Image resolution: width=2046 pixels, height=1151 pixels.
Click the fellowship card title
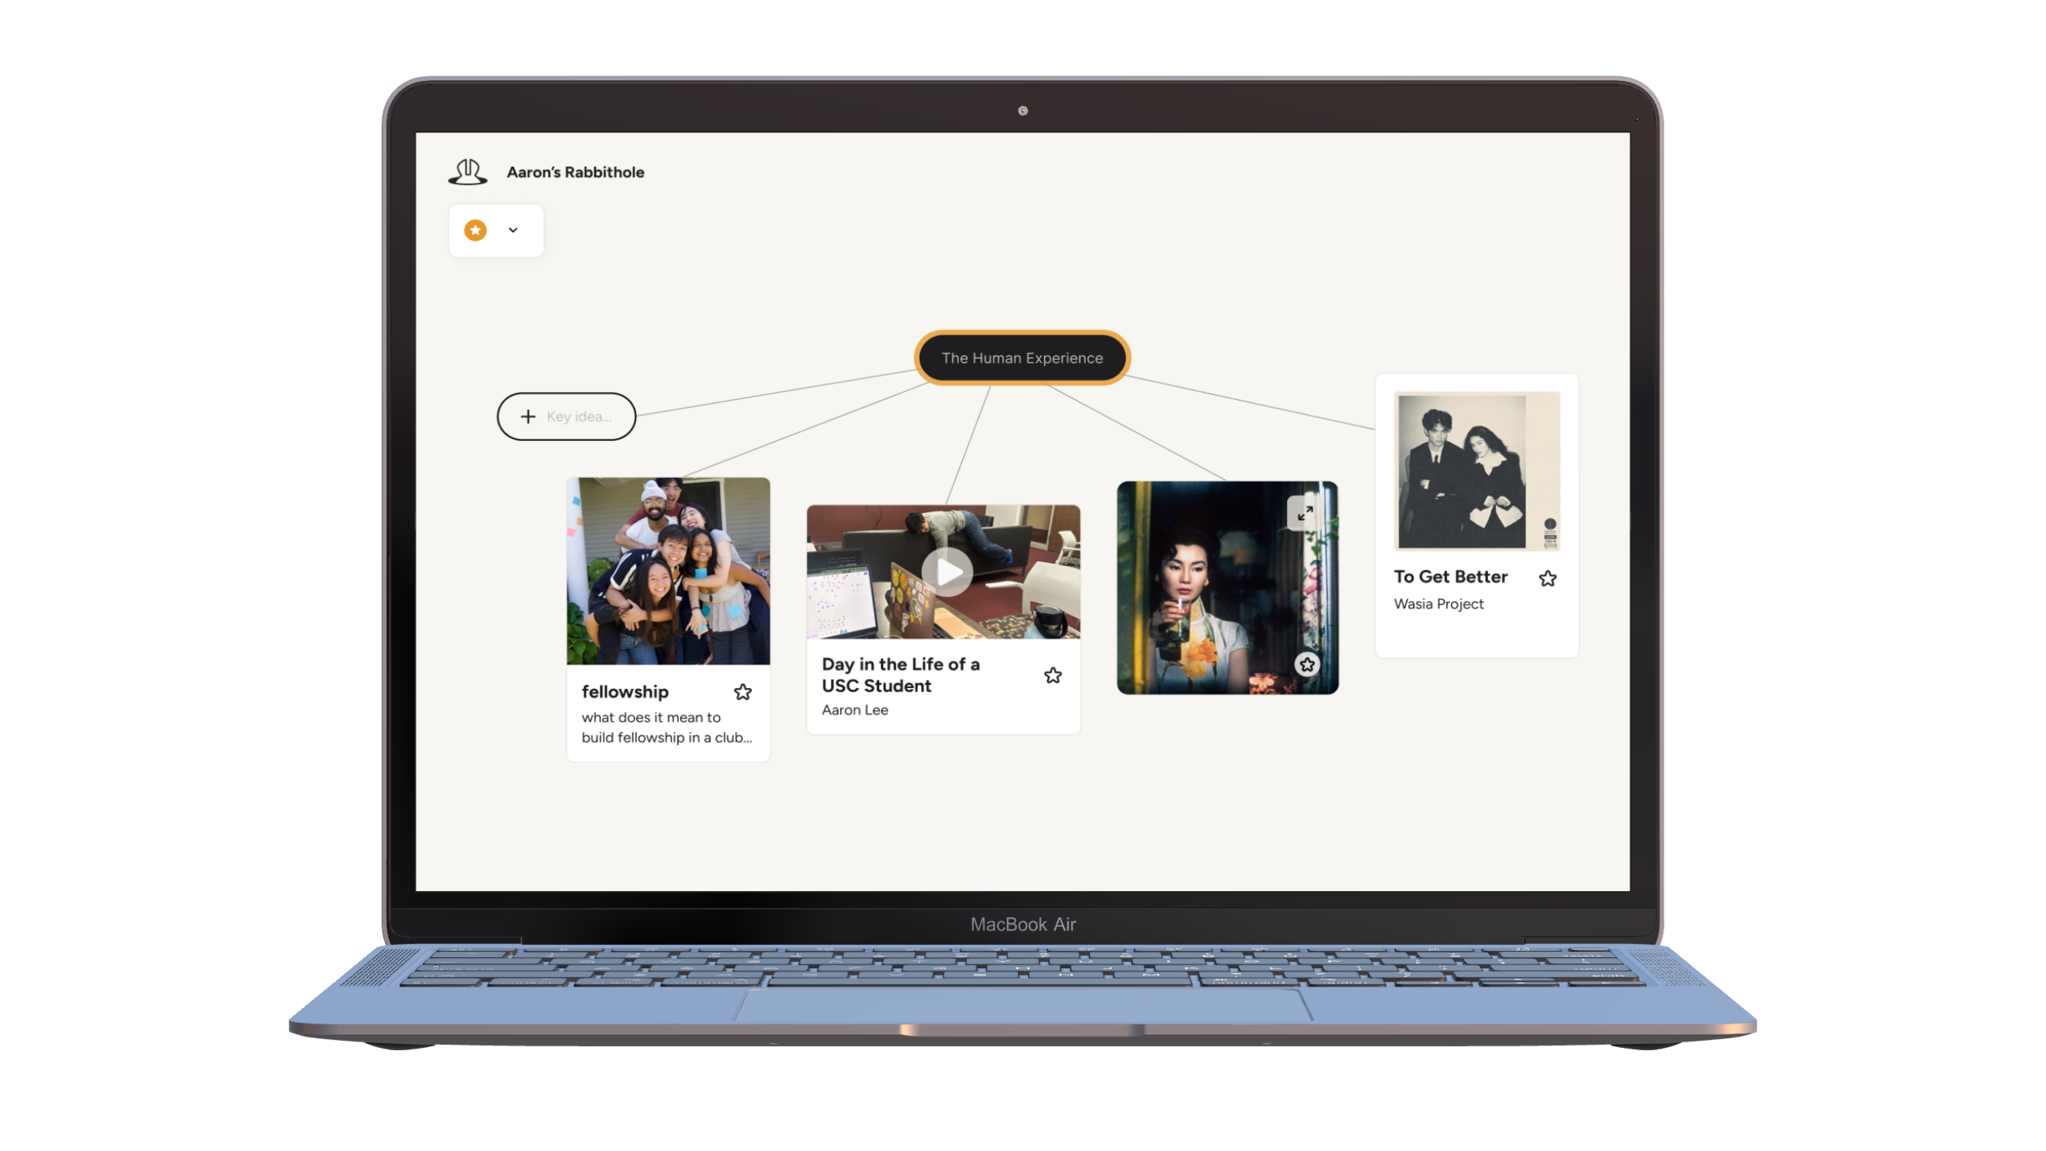[x=625, y=692]
